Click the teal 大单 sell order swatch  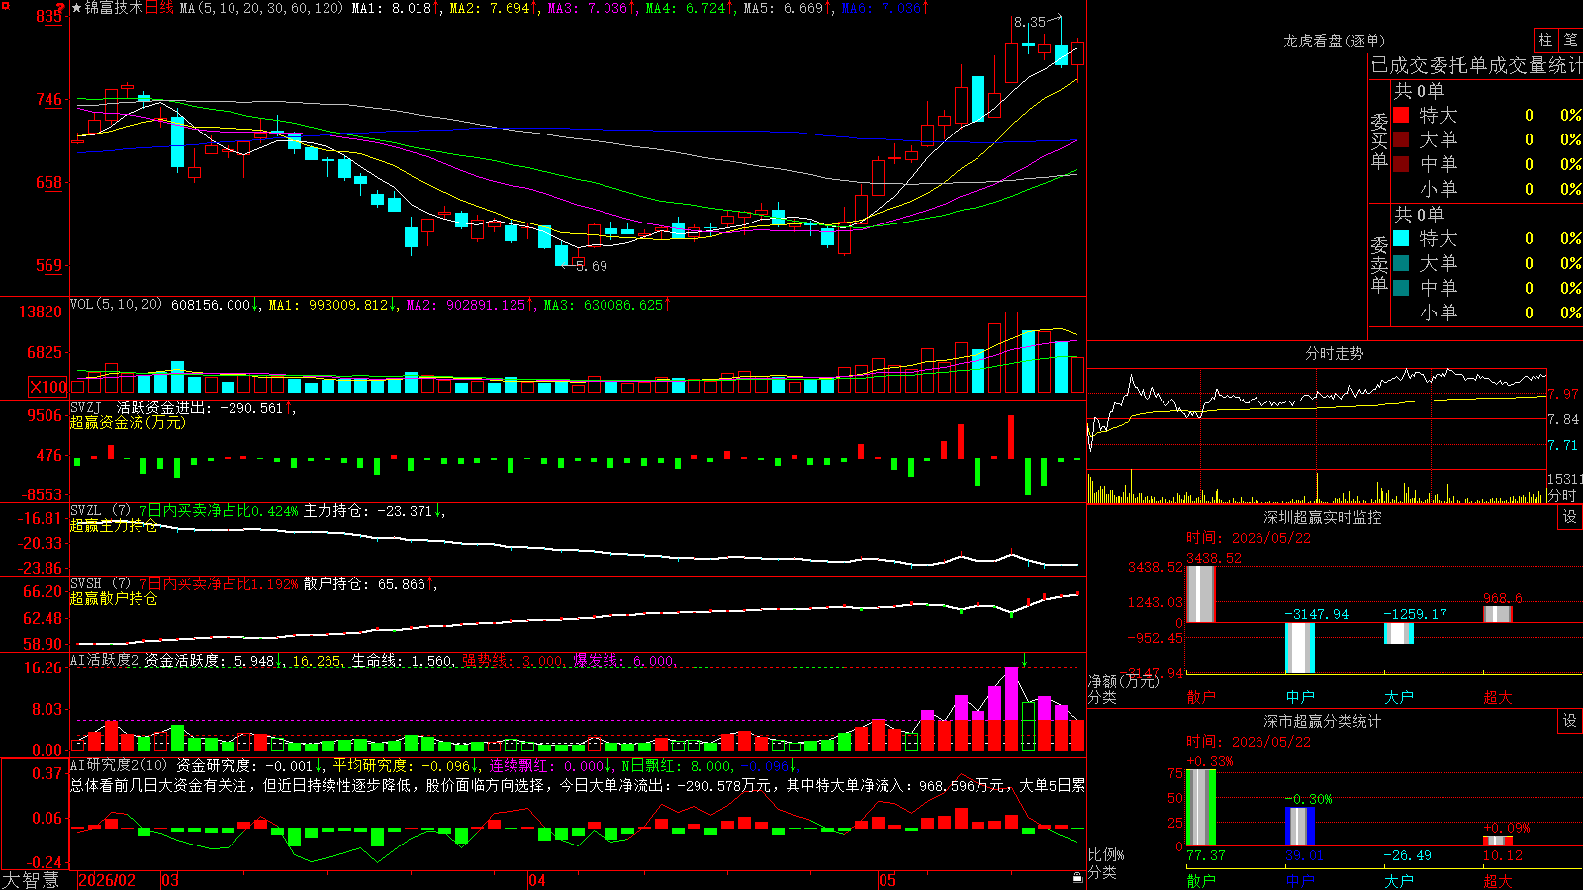(x=1401, y=263)
